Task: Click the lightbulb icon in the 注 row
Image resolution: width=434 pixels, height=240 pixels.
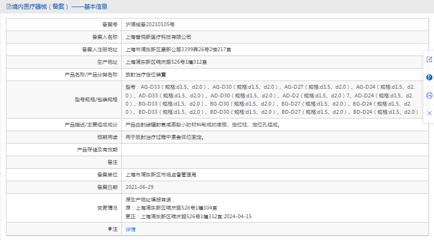Action: coord(110,229)
